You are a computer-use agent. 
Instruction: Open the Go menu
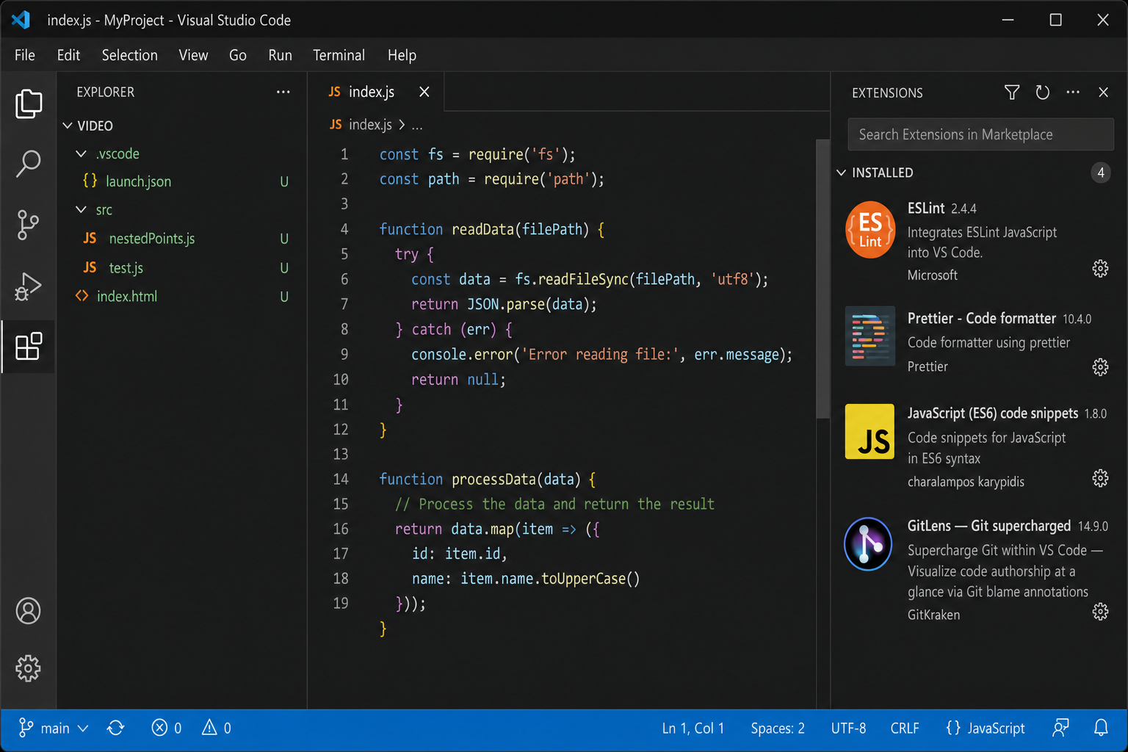tap(237, 55)
